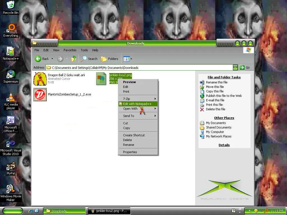Viewport: 287px width, 215px height.
Task: Click the Go button beside address bar
Action: [245, 67]
